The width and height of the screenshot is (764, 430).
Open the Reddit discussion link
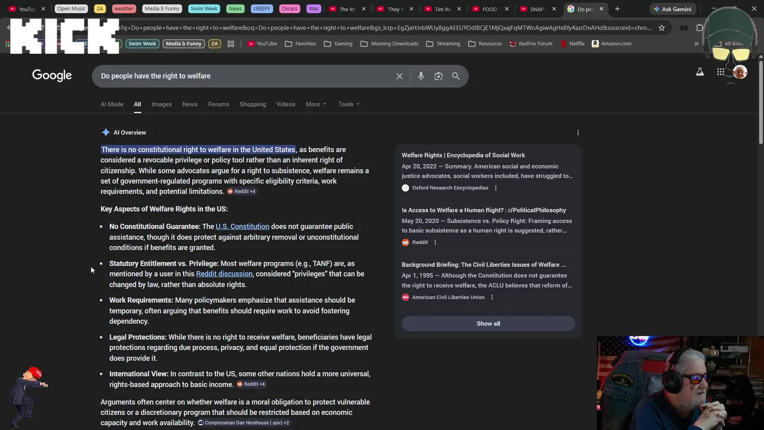tap(224, 274)
